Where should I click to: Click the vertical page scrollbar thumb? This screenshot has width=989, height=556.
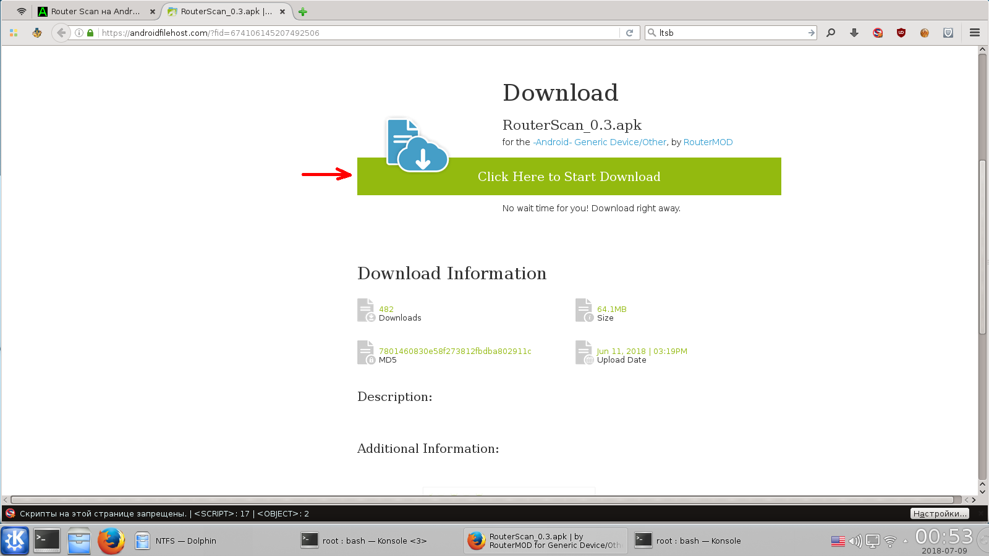(982, 247)
